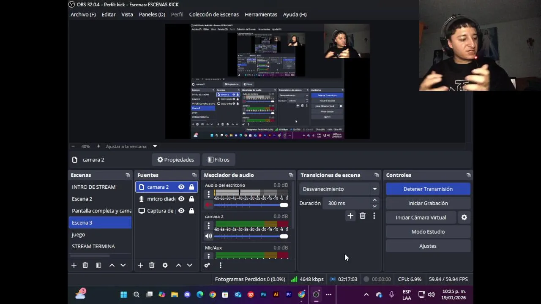Open options dots for camara 2 audio
This screenshot has width=541, height=304.
coord(208,225)
